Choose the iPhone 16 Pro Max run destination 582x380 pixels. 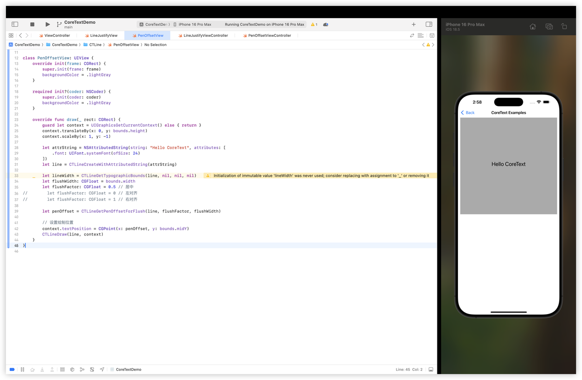(x=195, y=25)
